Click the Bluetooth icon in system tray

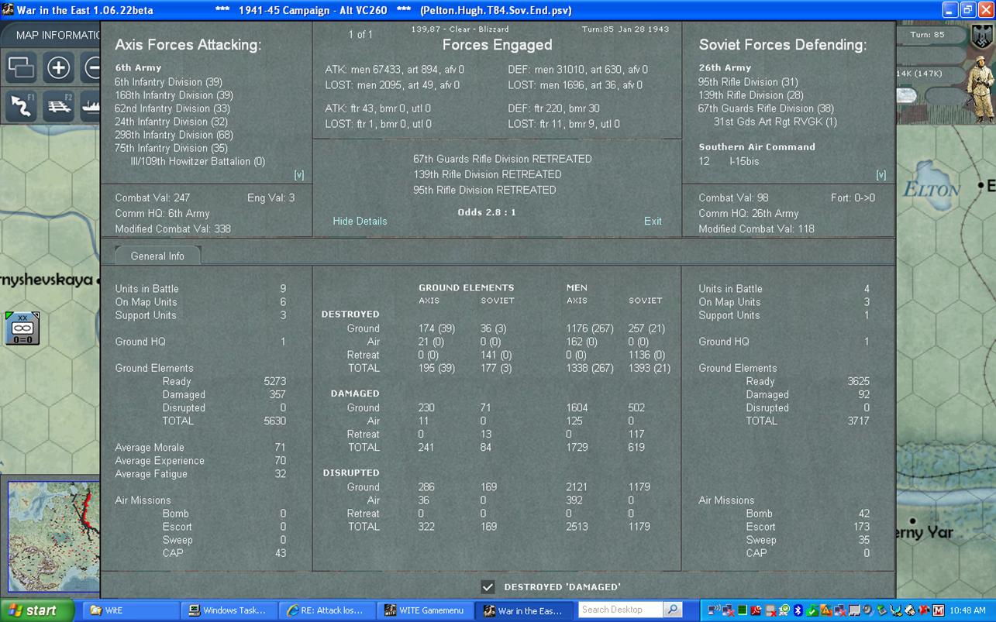798,610
